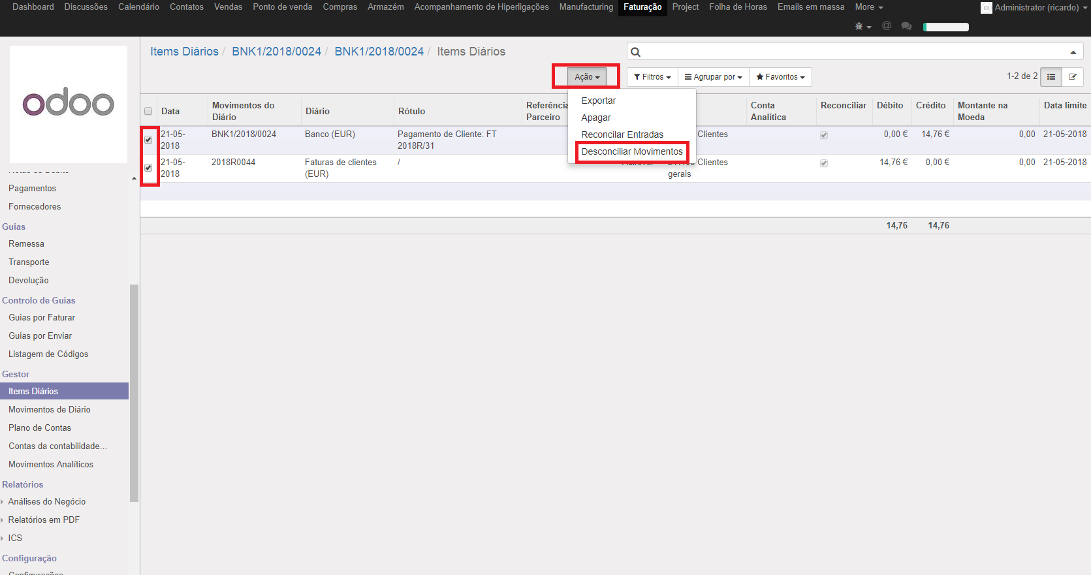Expand advanced search options arrow

pyautogui.click(x=1073, y=52)
